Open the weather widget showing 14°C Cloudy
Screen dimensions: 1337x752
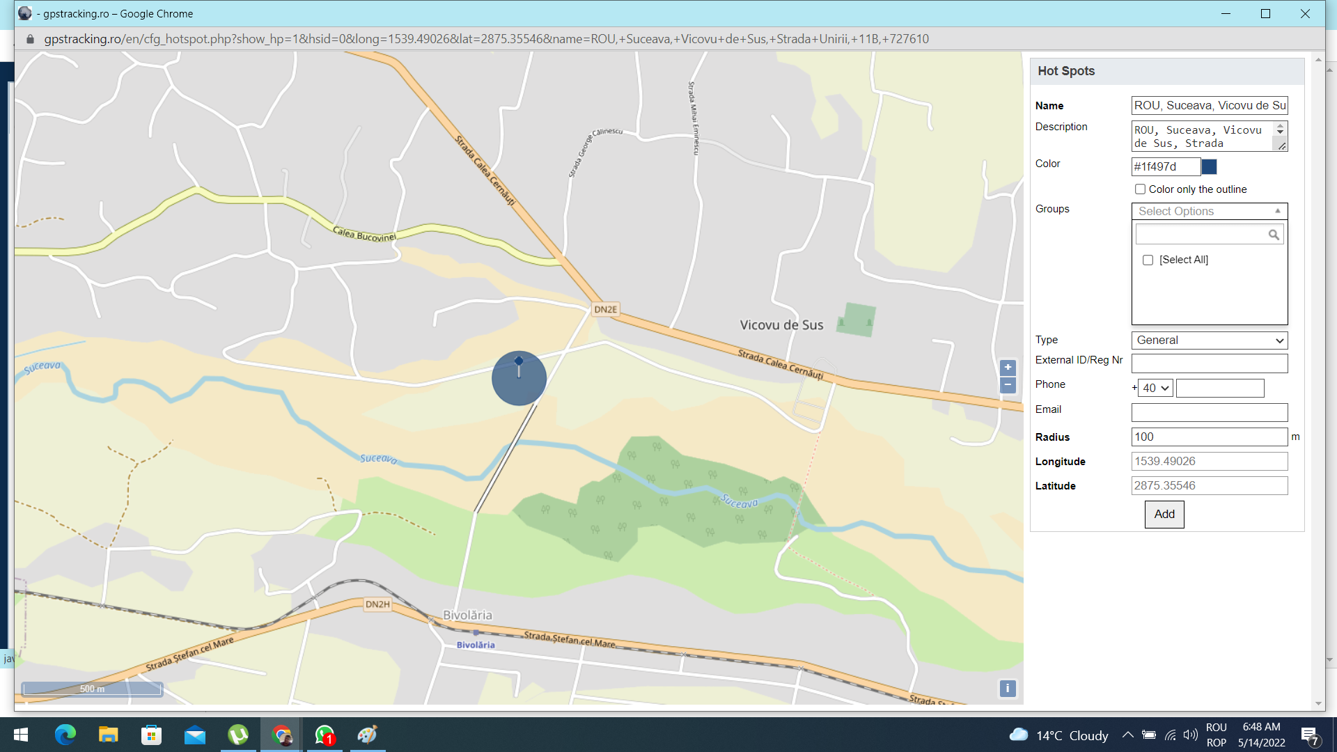[x=1058, y=735]
